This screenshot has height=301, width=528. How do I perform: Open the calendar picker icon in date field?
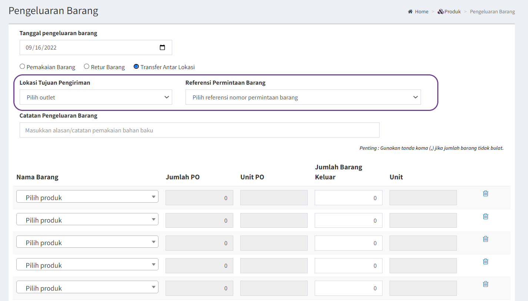point(162,47)
